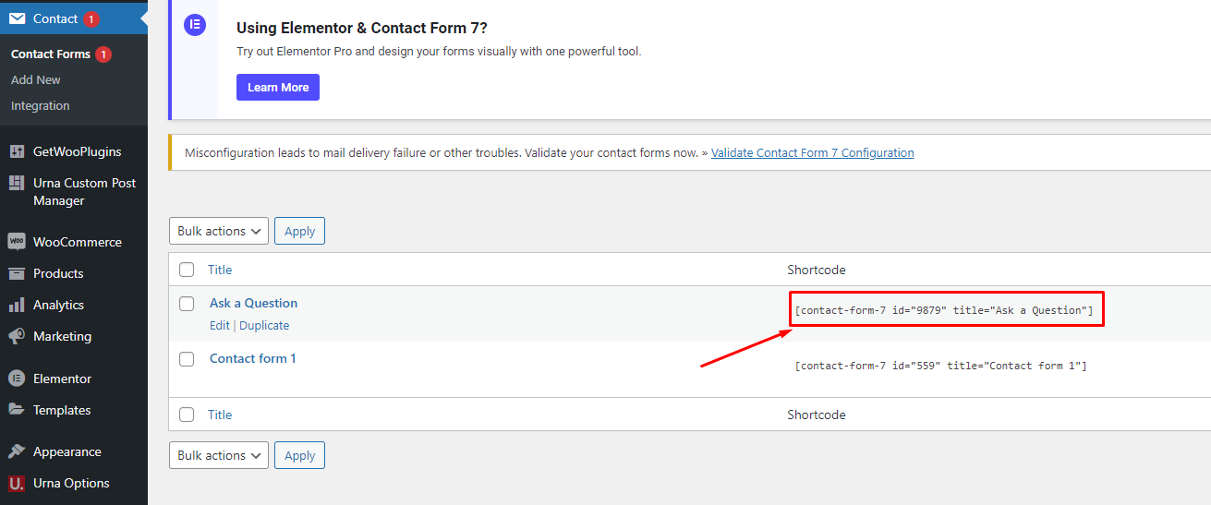Open the bottom Bulk actions dropdown
The height and width of the screenshot is (505, 1211).
tap(219, 455)
